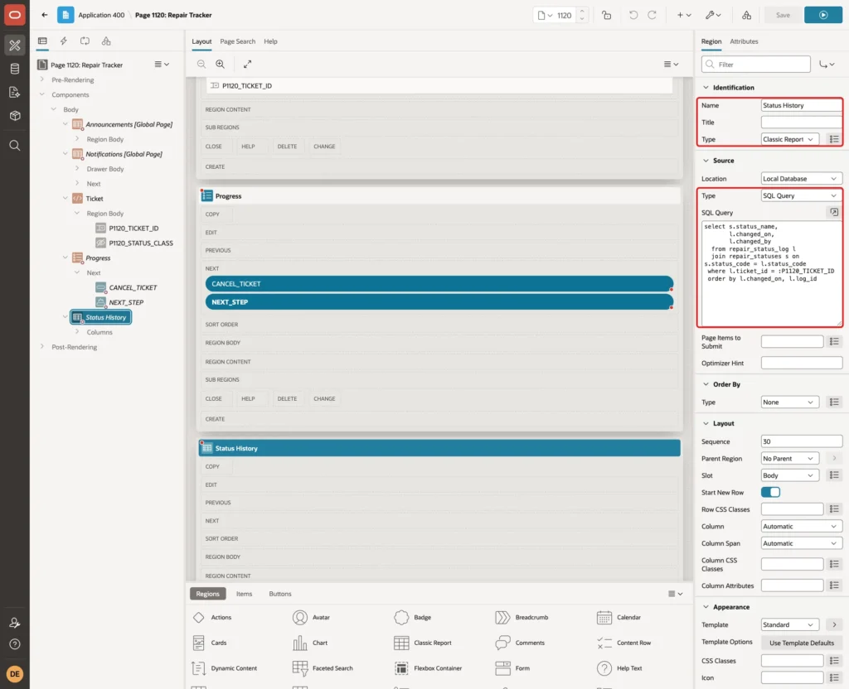Click the page lock icon in toolbar

[x=606, y=15]
